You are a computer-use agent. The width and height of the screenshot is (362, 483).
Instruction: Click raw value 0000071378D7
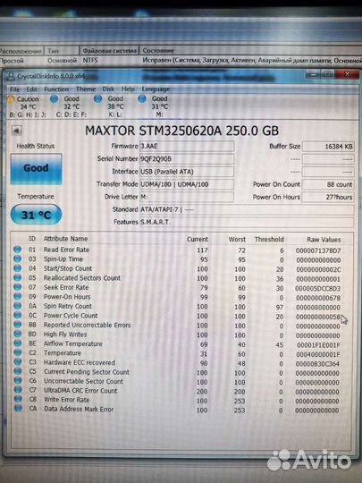318,250
